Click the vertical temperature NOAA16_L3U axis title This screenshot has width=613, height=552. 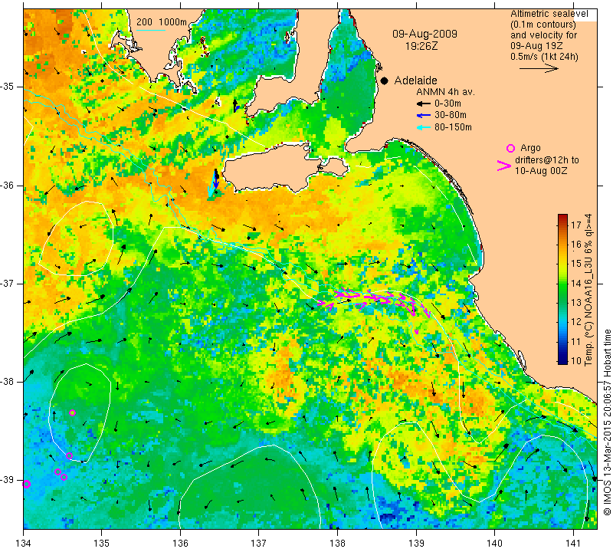click(x=588, y=289)
